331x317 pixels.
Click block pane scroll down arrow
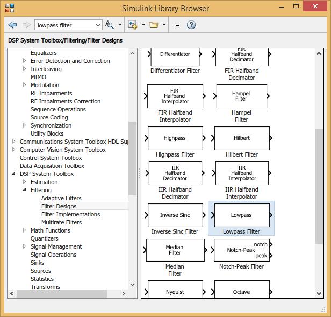319,293
